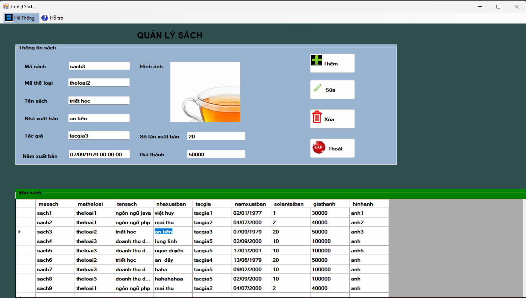Select the sach1 cell in table
Screen dimensions: 526x298
(55, 213)
